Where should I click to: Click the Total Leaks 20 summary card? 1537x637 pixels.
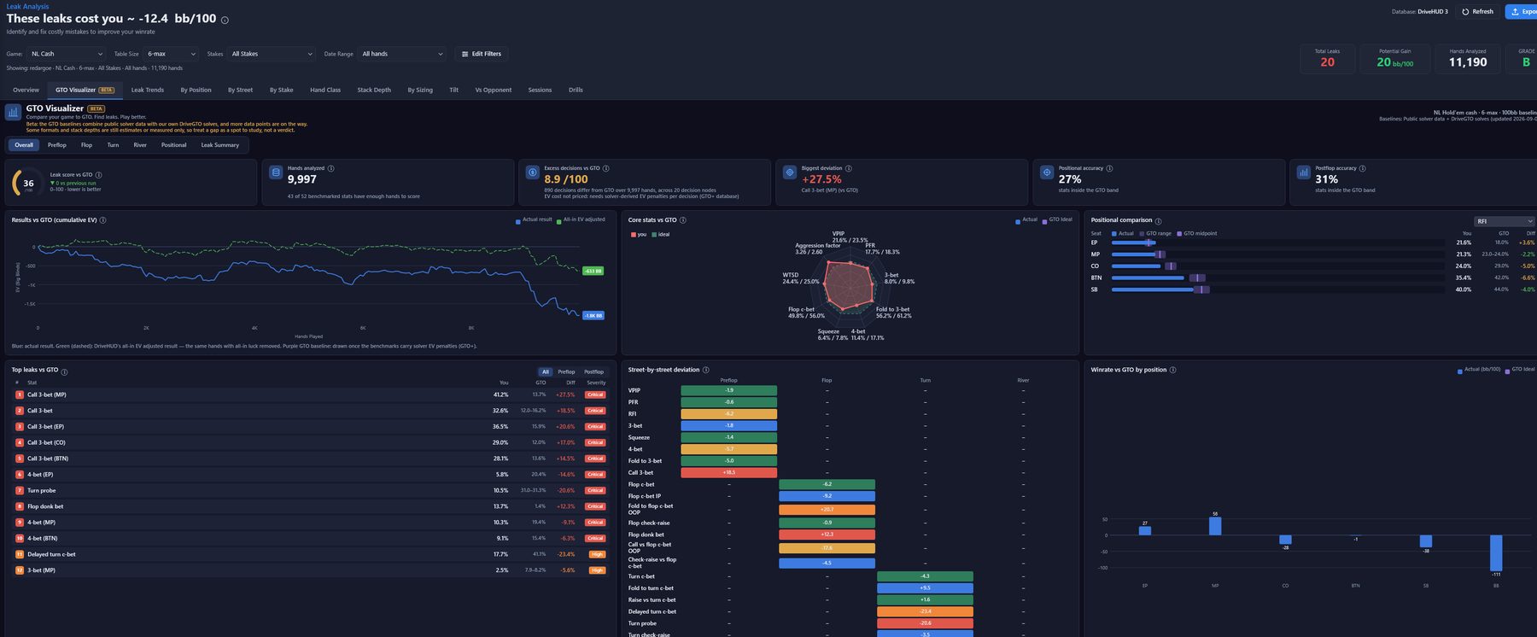[1327, 58]
